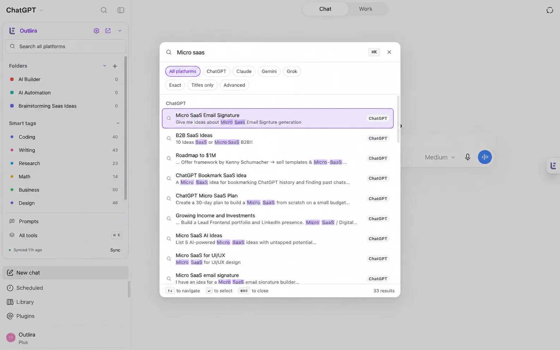The height and width of the screenshot is (350, 560).
Task: Open the temporary chat icon at top right
Action: (x=550, y=10)
